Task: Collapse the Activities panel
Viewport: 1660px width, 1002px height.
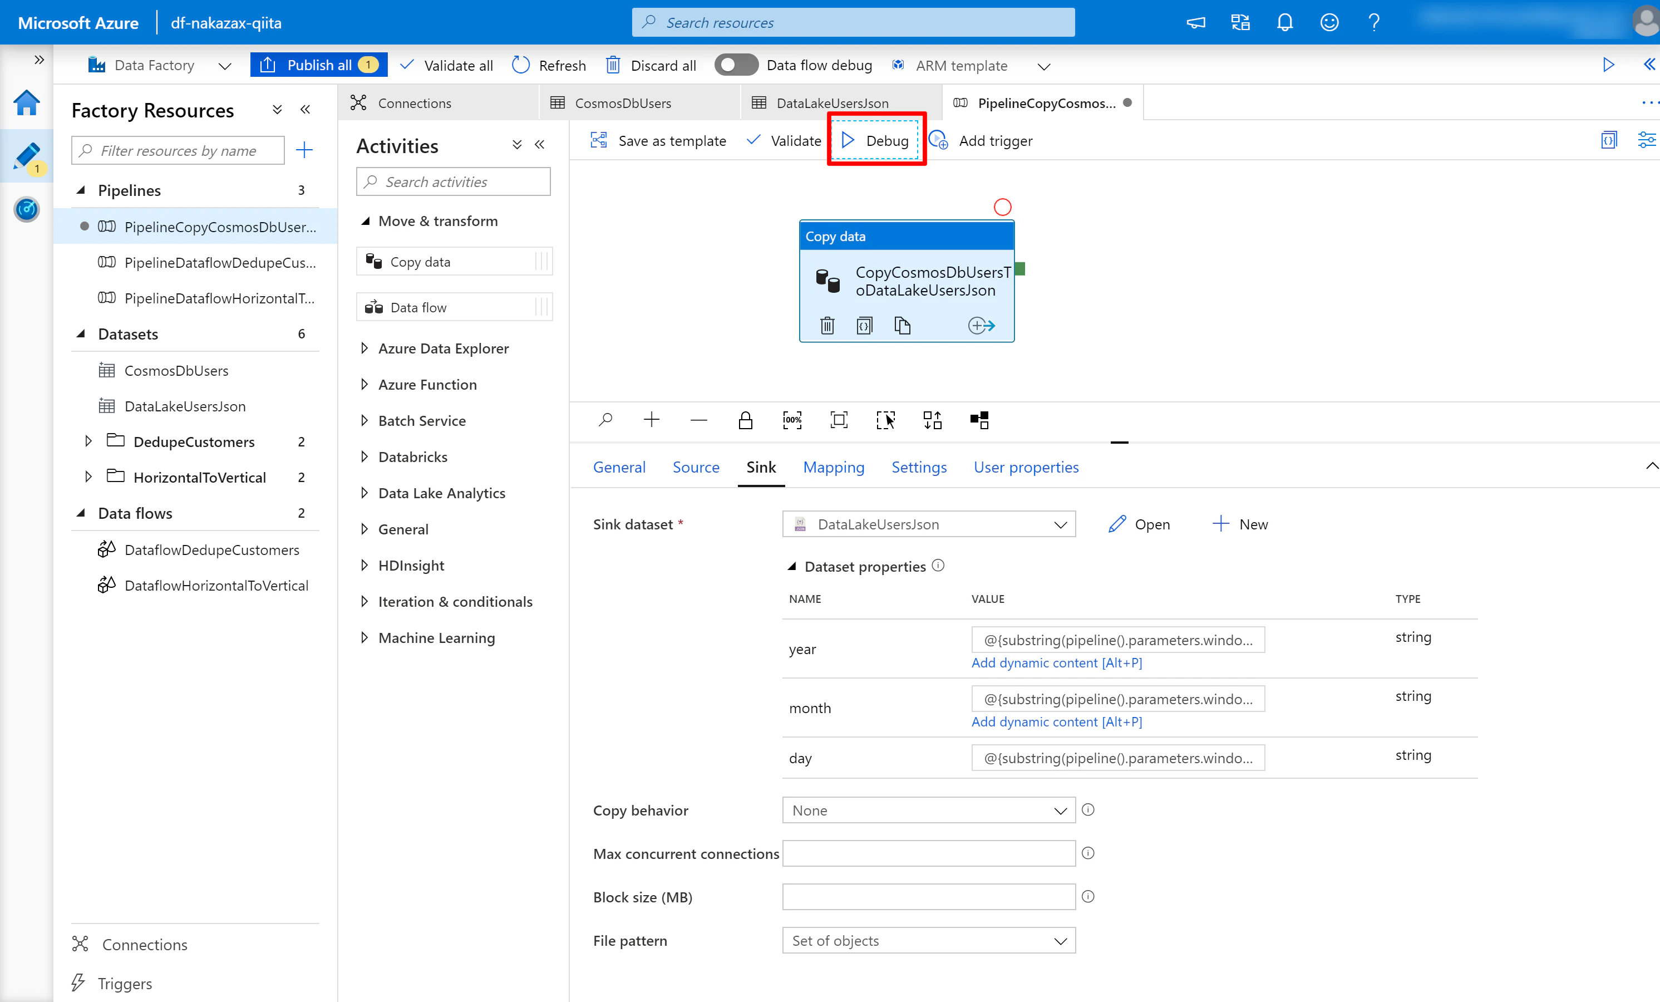Action: [540, 144]
